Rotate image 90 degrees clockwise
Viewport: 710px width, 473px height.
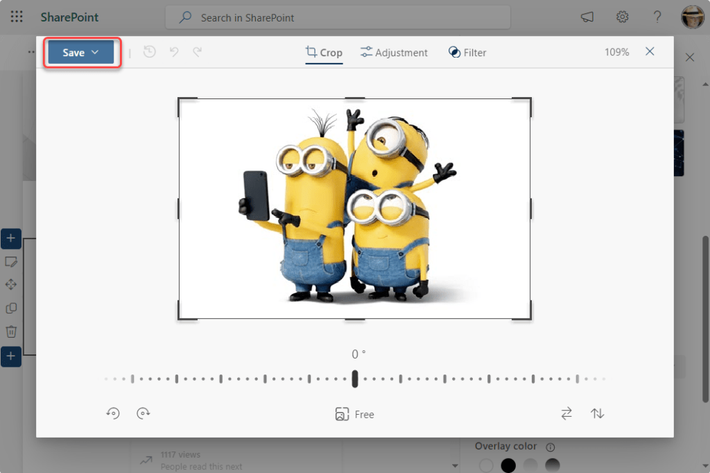point(144,413)
